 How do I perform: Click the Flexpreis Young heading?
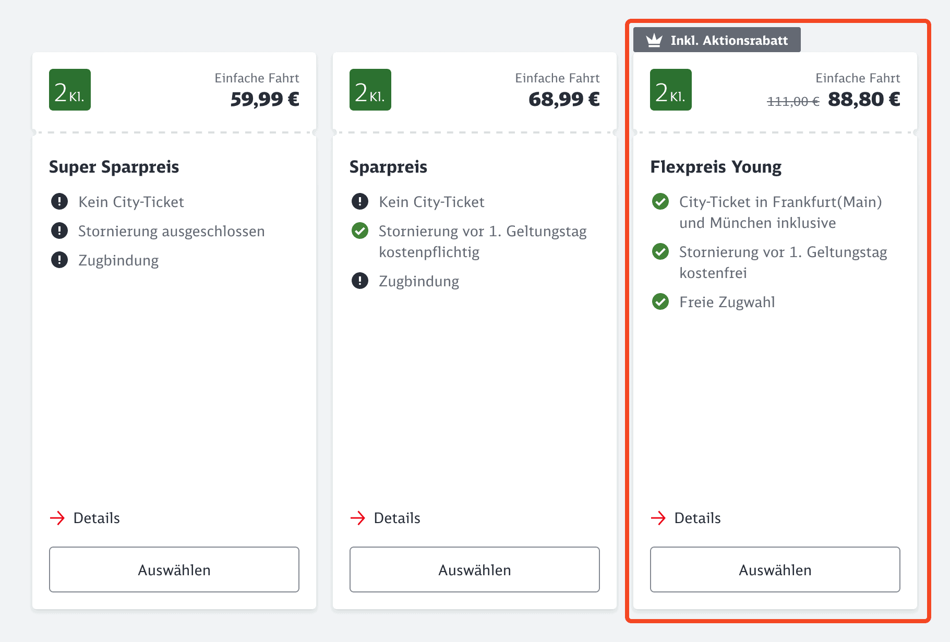(715, 167)
